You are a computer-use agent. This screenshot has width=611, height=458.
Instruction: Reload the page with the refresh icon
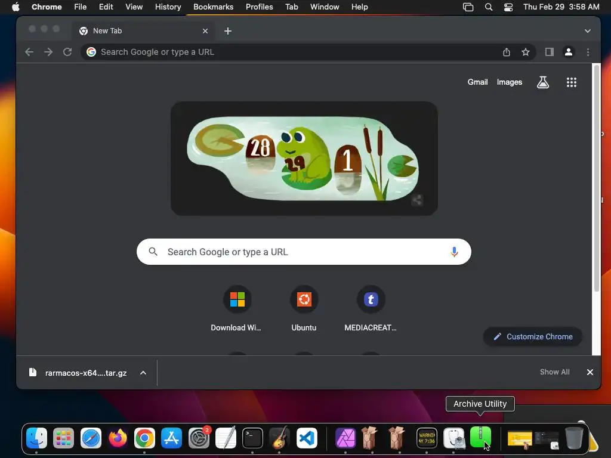coord(67,52)
